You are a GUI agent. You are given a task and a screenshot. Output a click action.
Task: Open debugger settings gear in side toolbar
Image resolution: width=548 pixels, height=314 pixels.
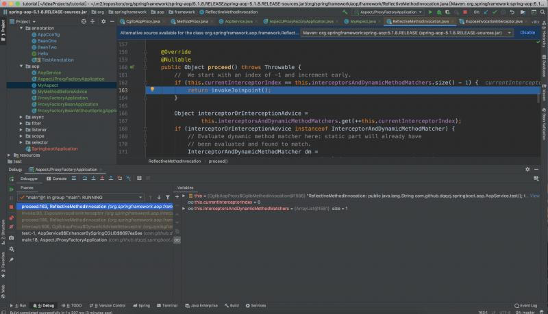pyautogui.click(x=12, y=249)
